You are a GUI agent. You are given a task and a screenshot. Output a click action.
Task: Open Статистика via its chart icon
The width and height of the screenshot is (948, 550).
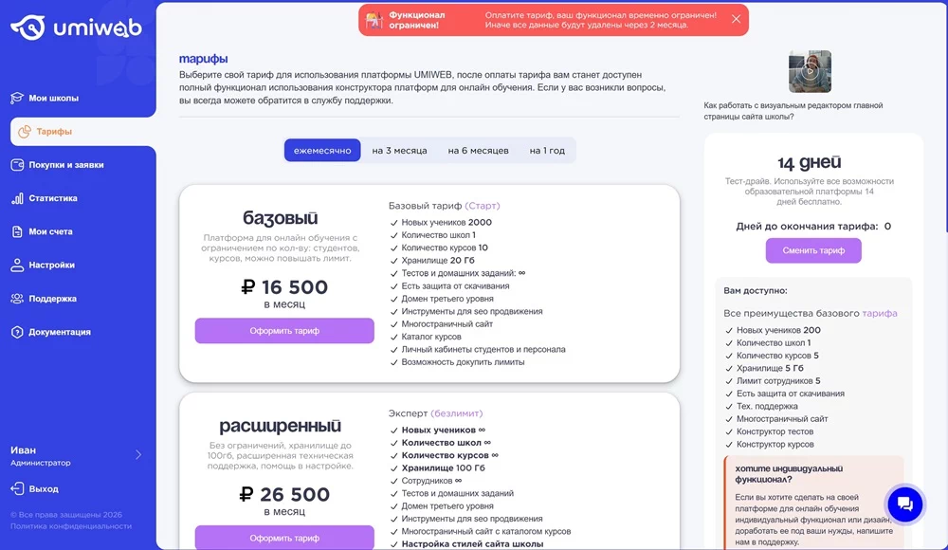17,198
